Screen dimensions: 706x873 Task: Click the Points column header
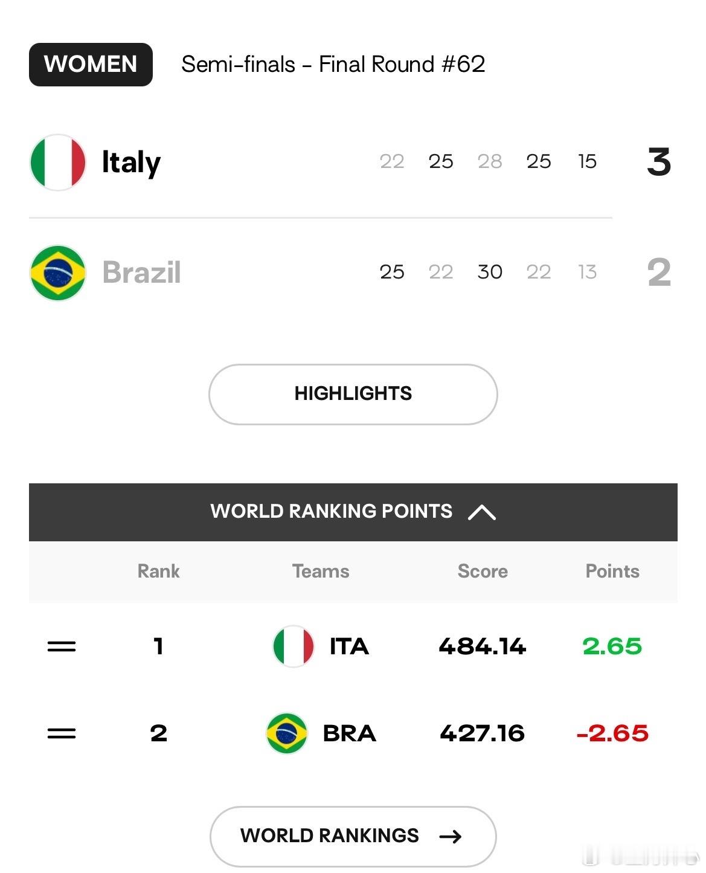(612, 571)
